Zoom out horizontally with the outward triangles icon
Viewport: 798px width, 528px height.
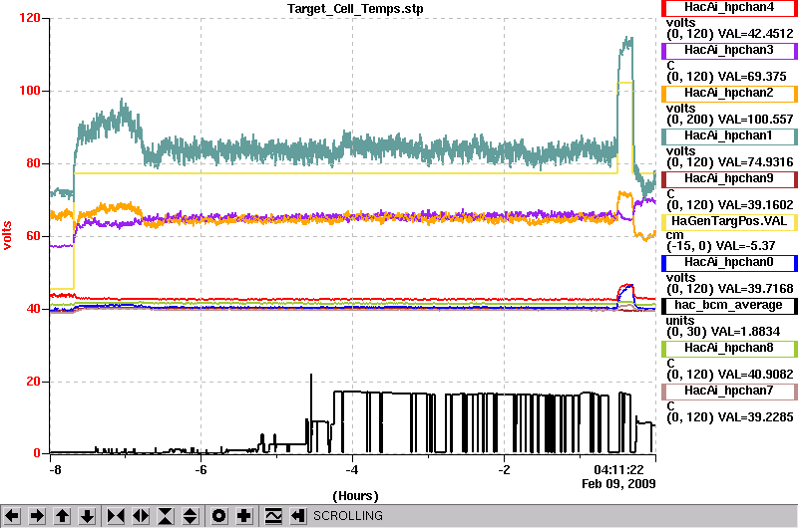pyautogui.click(x=141, y=516)
